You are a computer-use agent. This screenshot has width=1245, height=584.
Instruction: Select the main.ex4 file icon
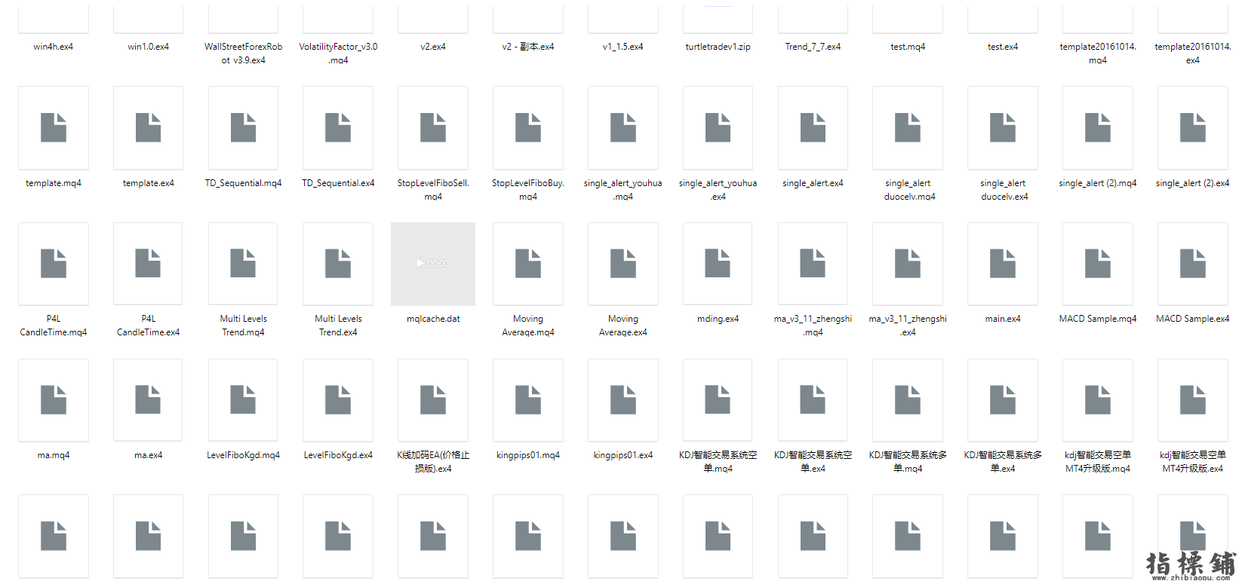click(1003, 264)
